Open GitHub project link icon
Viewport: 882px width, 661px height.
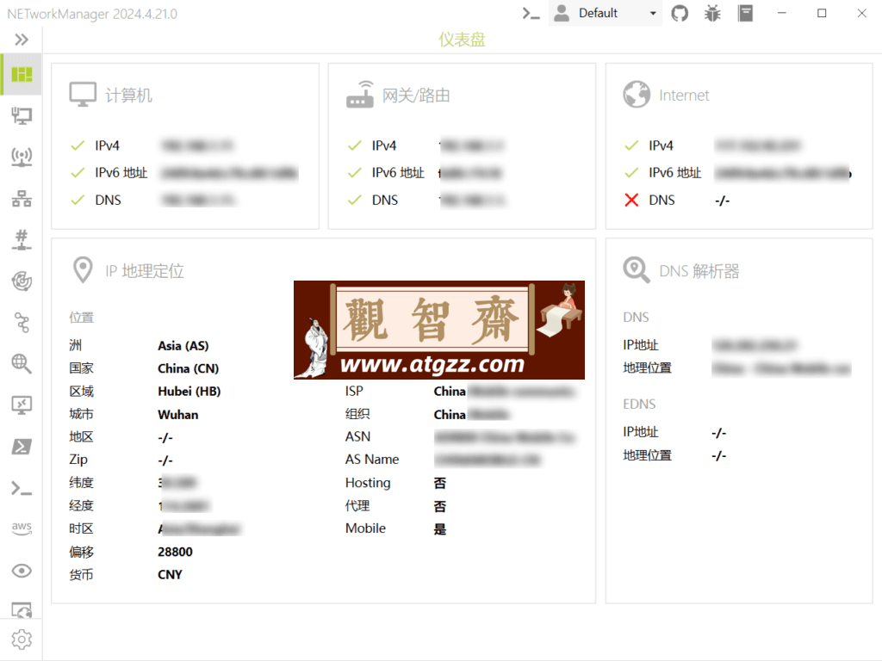(680, 13)
